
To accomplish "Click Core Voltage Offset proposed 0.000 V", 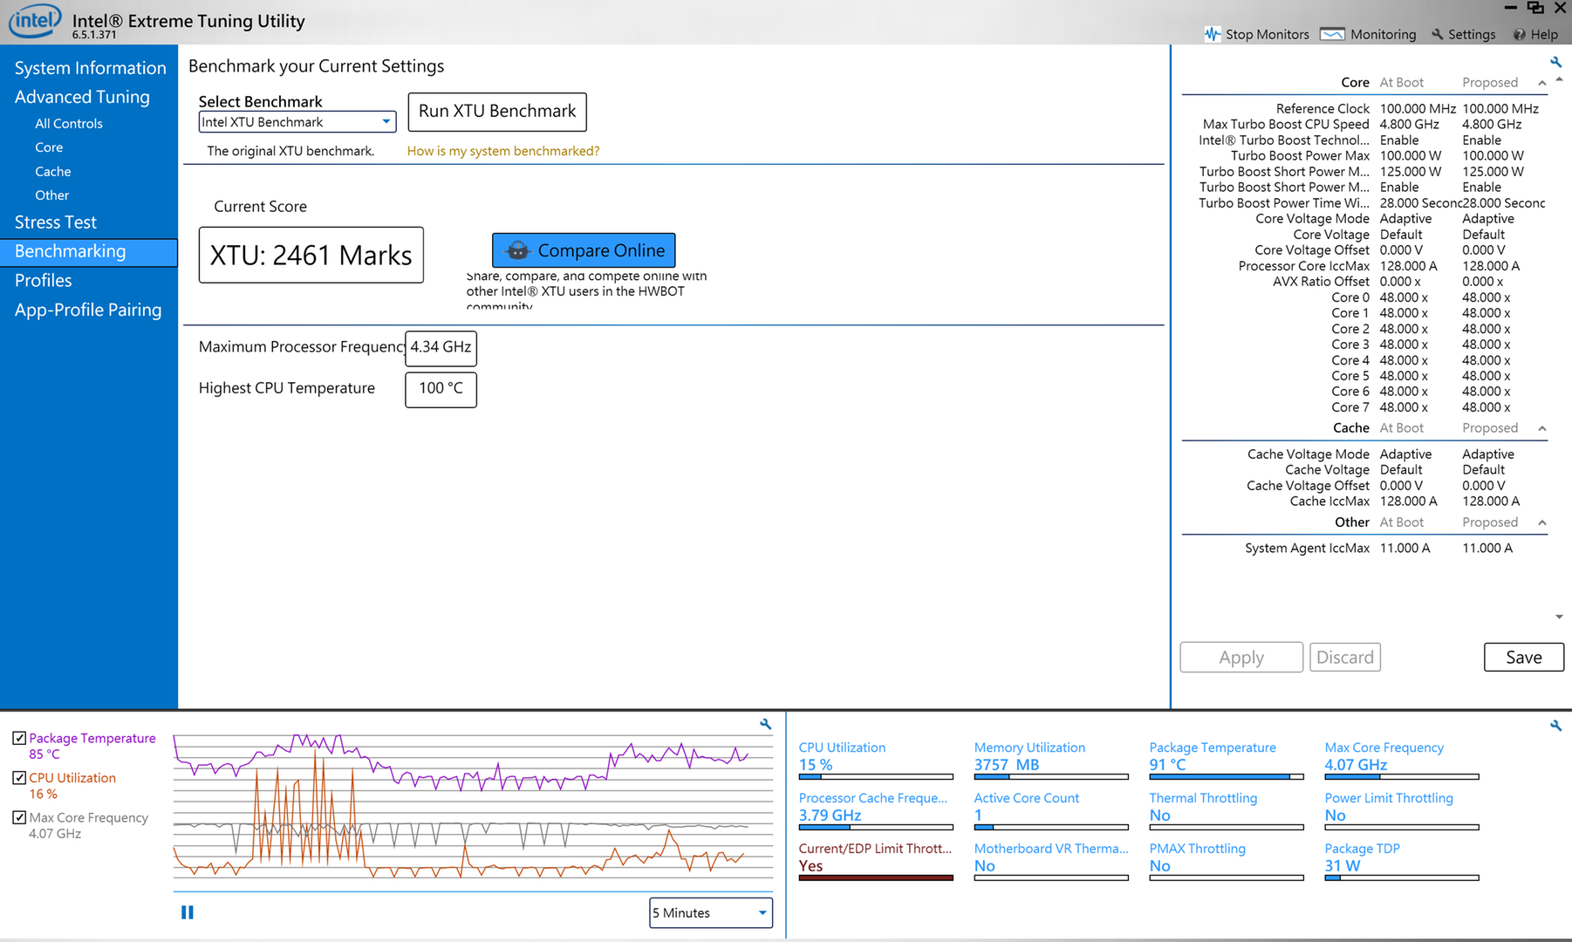I will pyautogui.click(x=1483, y=250).
